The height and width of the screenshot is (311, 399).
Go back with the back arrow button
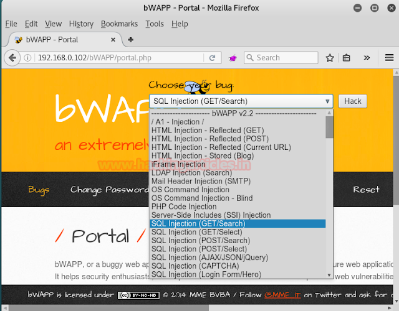[x=12, y=58]
